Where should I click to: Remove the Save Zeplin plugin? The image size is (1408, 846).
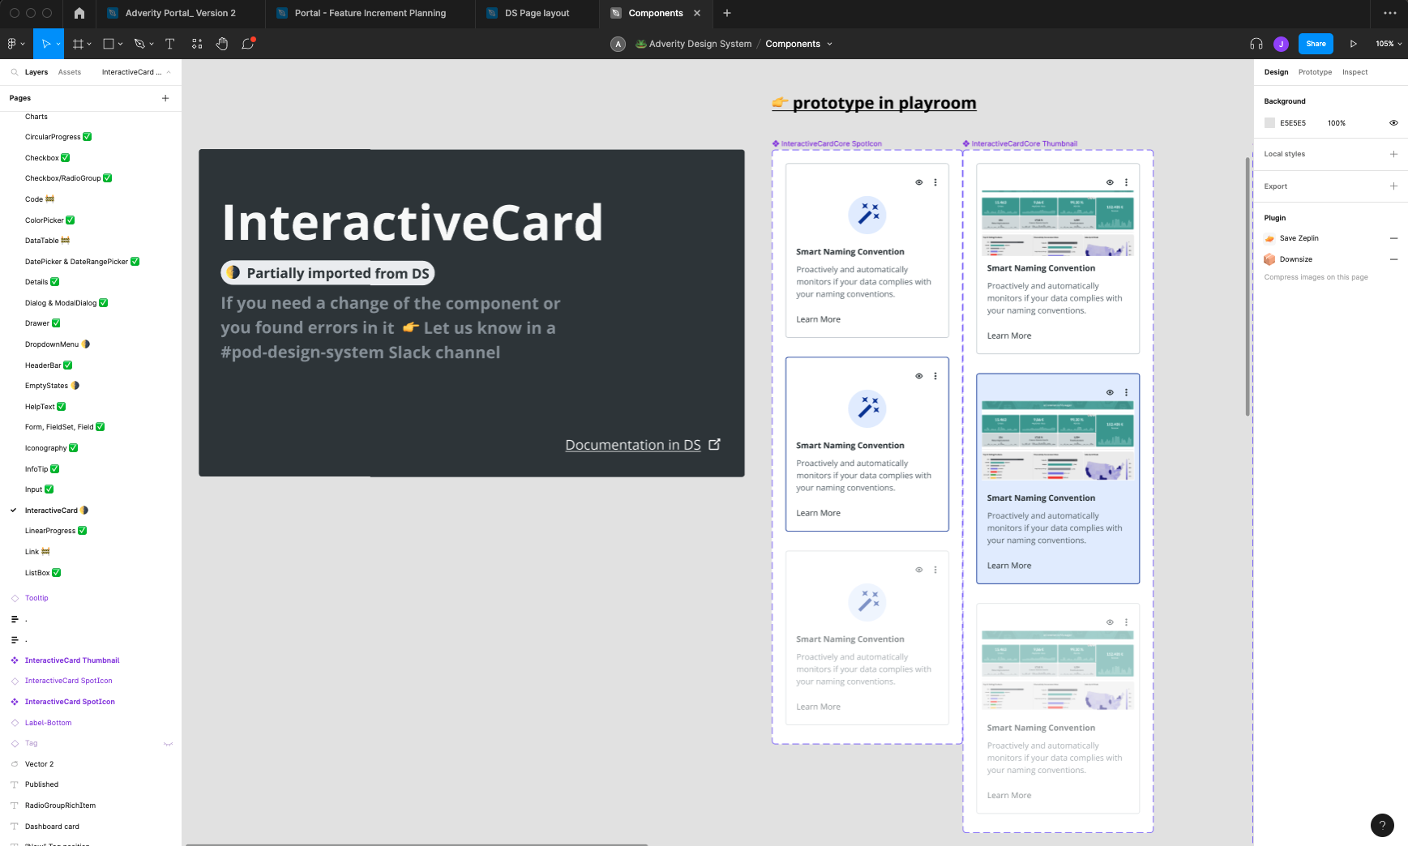click(x=1393, y=238)
